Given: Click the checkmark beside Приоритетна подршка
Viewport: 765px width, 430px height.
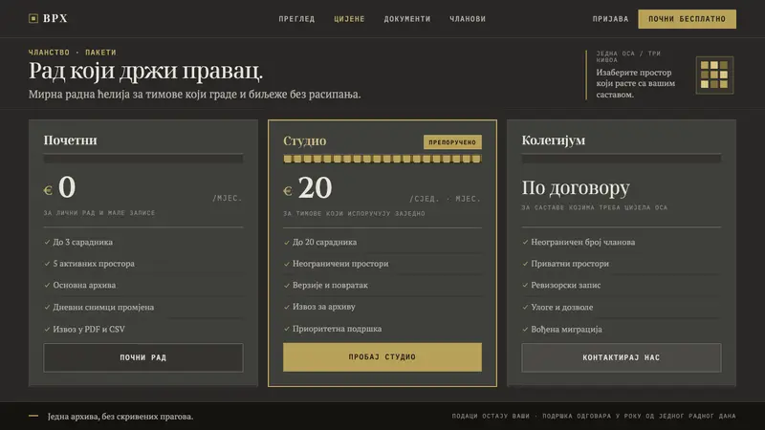Looking at the screenshot, I should (x=286, y=329).
